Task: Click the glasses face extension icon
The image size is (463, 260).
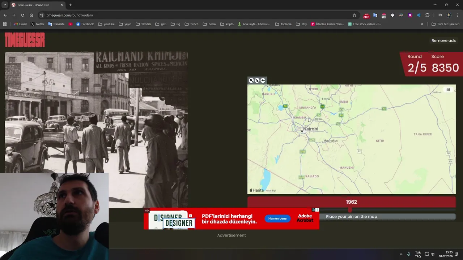Action: pyautogui.click(x=401, y=15)
